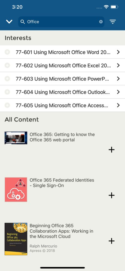This screenshot has height=271, width=125.
Task: Add Federated Identities Single Sign-On course
Action: [x=111, y=195]
